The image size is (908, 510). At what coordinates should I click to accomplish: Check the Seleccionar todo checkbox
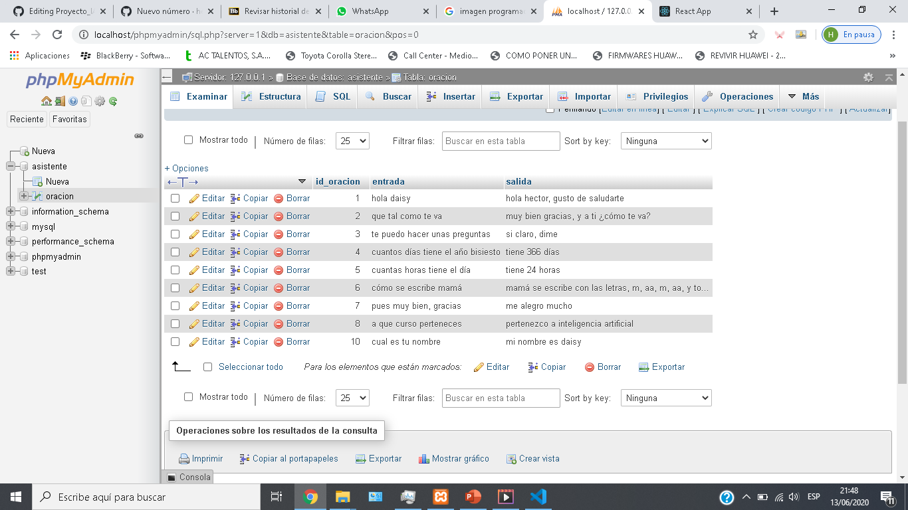(207, 367)
